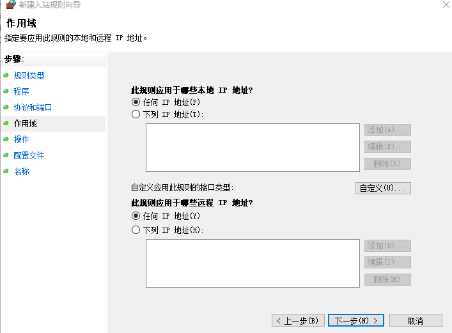This screenshot has width=452, height=333.
Task: Click green bullet beside 名称 step
Action: coord(6,171)
